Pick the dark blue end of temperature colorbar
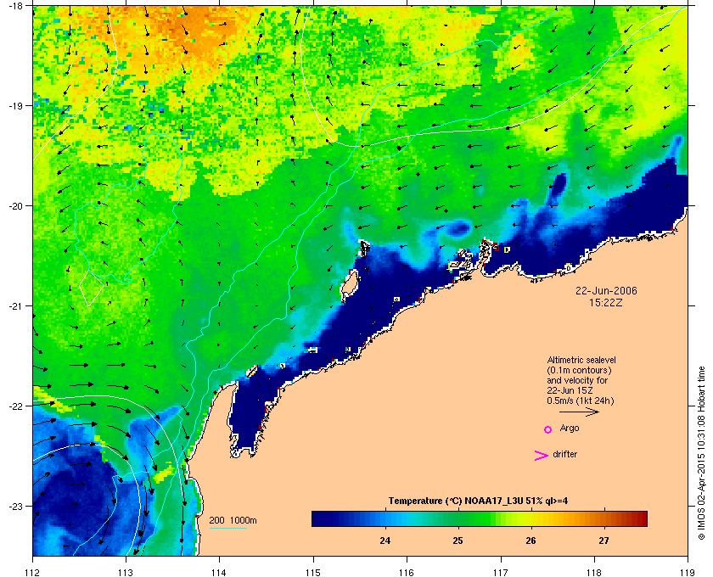The image size is (713, 577). coord(321,518)
